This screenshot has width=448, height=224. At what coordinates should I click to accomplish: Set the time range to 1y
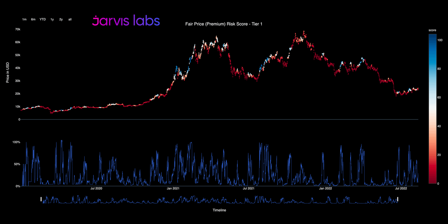click(x=52, y=19)
